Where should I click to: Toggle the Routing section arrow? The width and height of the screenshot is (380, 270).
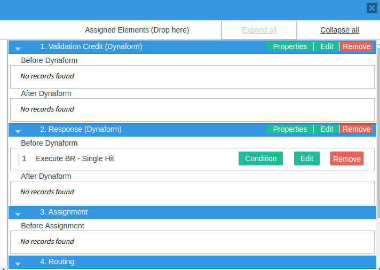tap(18, 263)
